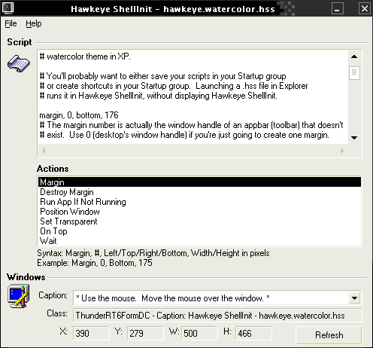Viewport: 373px width, 348px height.
Task: Click the X coordinate field
Action: coord(91,334)
